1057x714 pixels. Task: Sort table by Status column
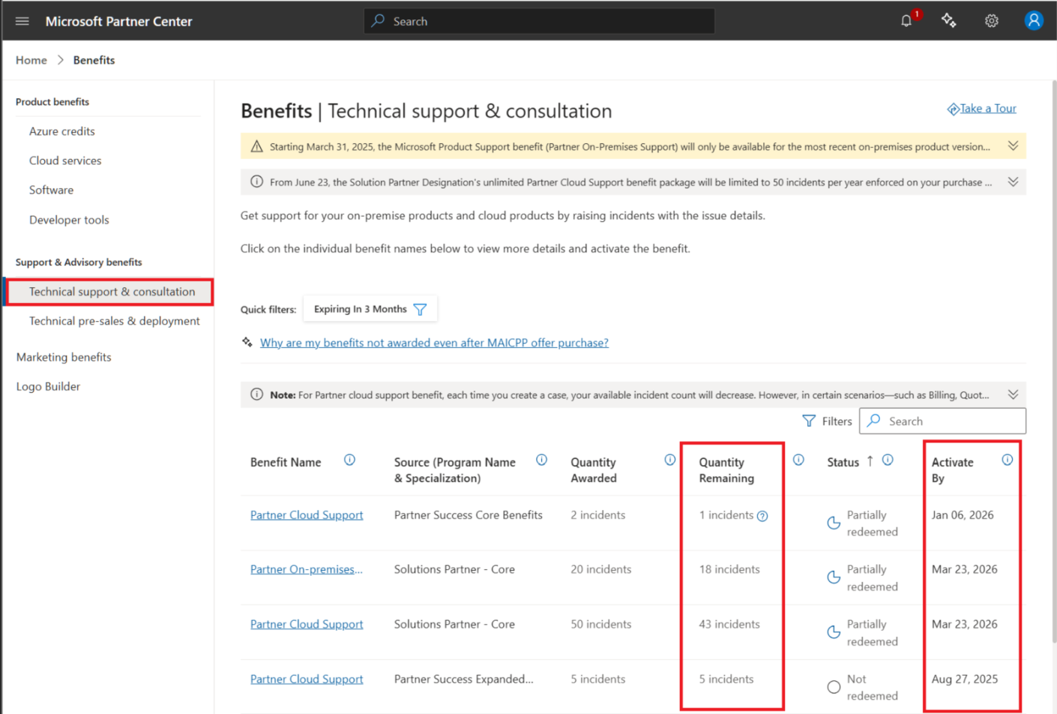tap(843, 462)
